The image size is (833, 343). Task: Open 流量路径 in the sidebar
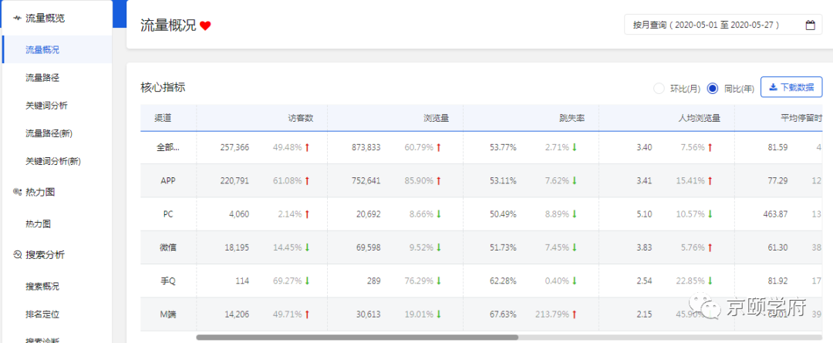[42, 77]
